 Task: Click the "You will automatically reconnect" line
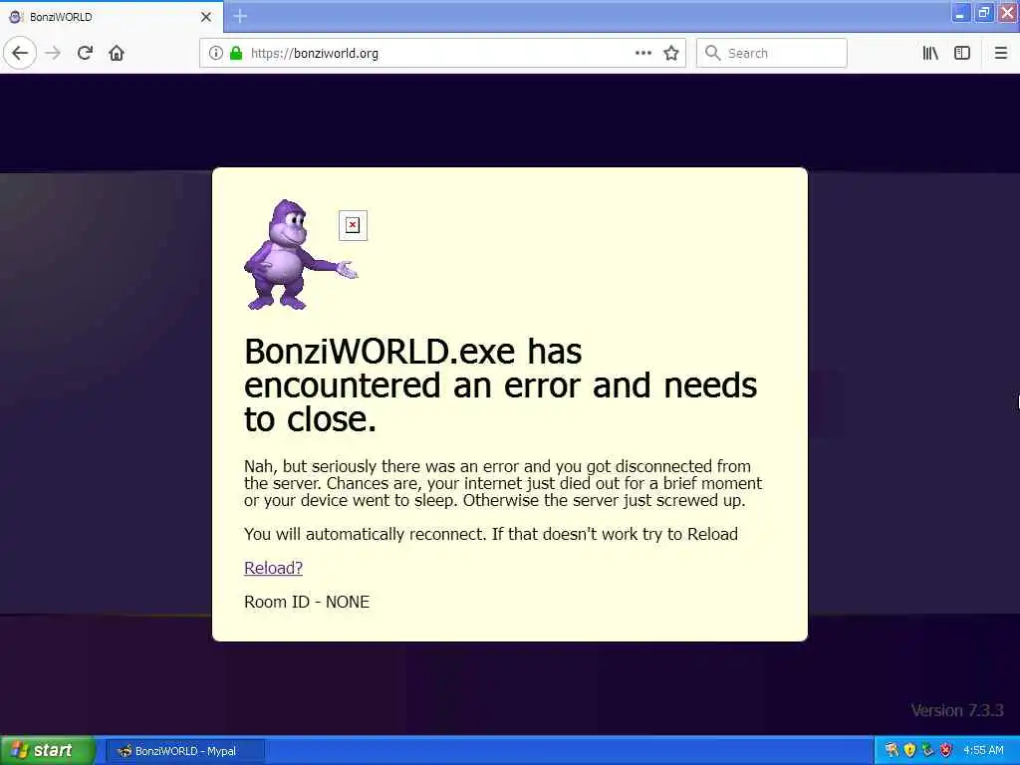[490, 534]
